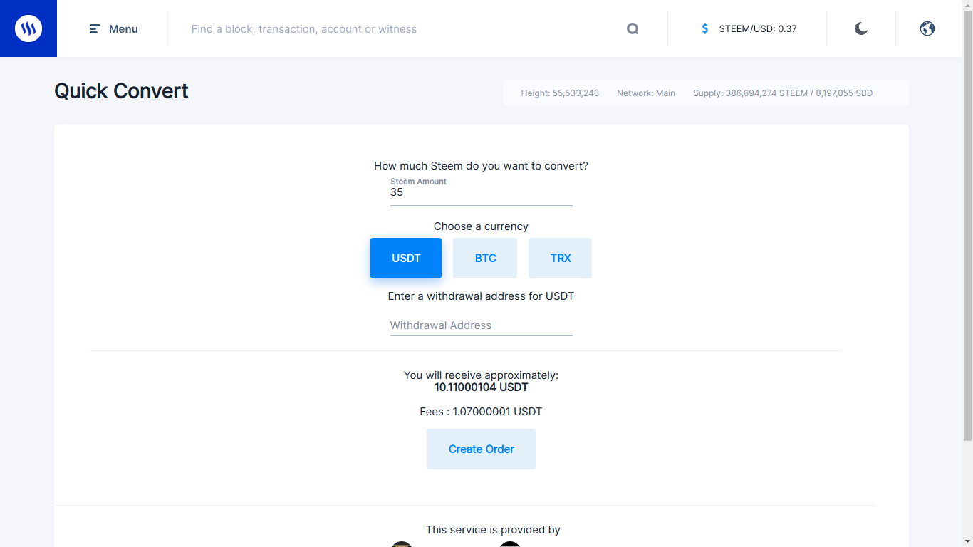Open the hamburger Menu
This screenshot has height=547, width=973.
click(x=114, y=29)
